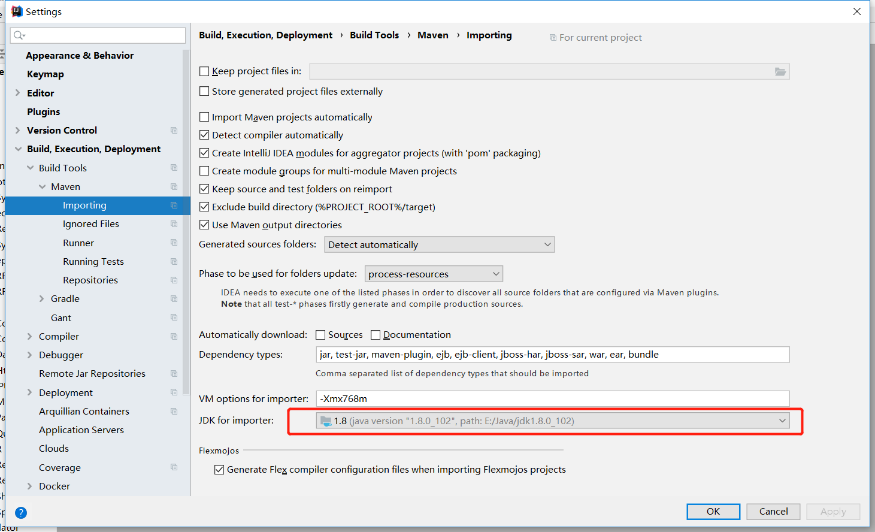Click the For current project copy icon
Screen dimensions: 875x532
pyautogui.click(x=553, y=38)
